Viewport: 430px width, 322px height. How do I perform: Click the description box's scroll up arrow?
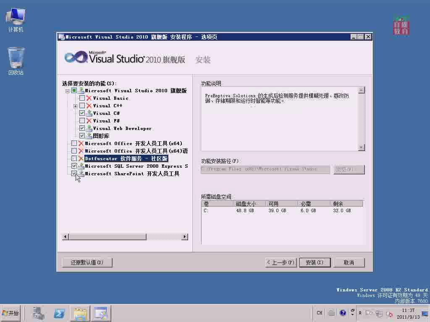tap(361, 90)
